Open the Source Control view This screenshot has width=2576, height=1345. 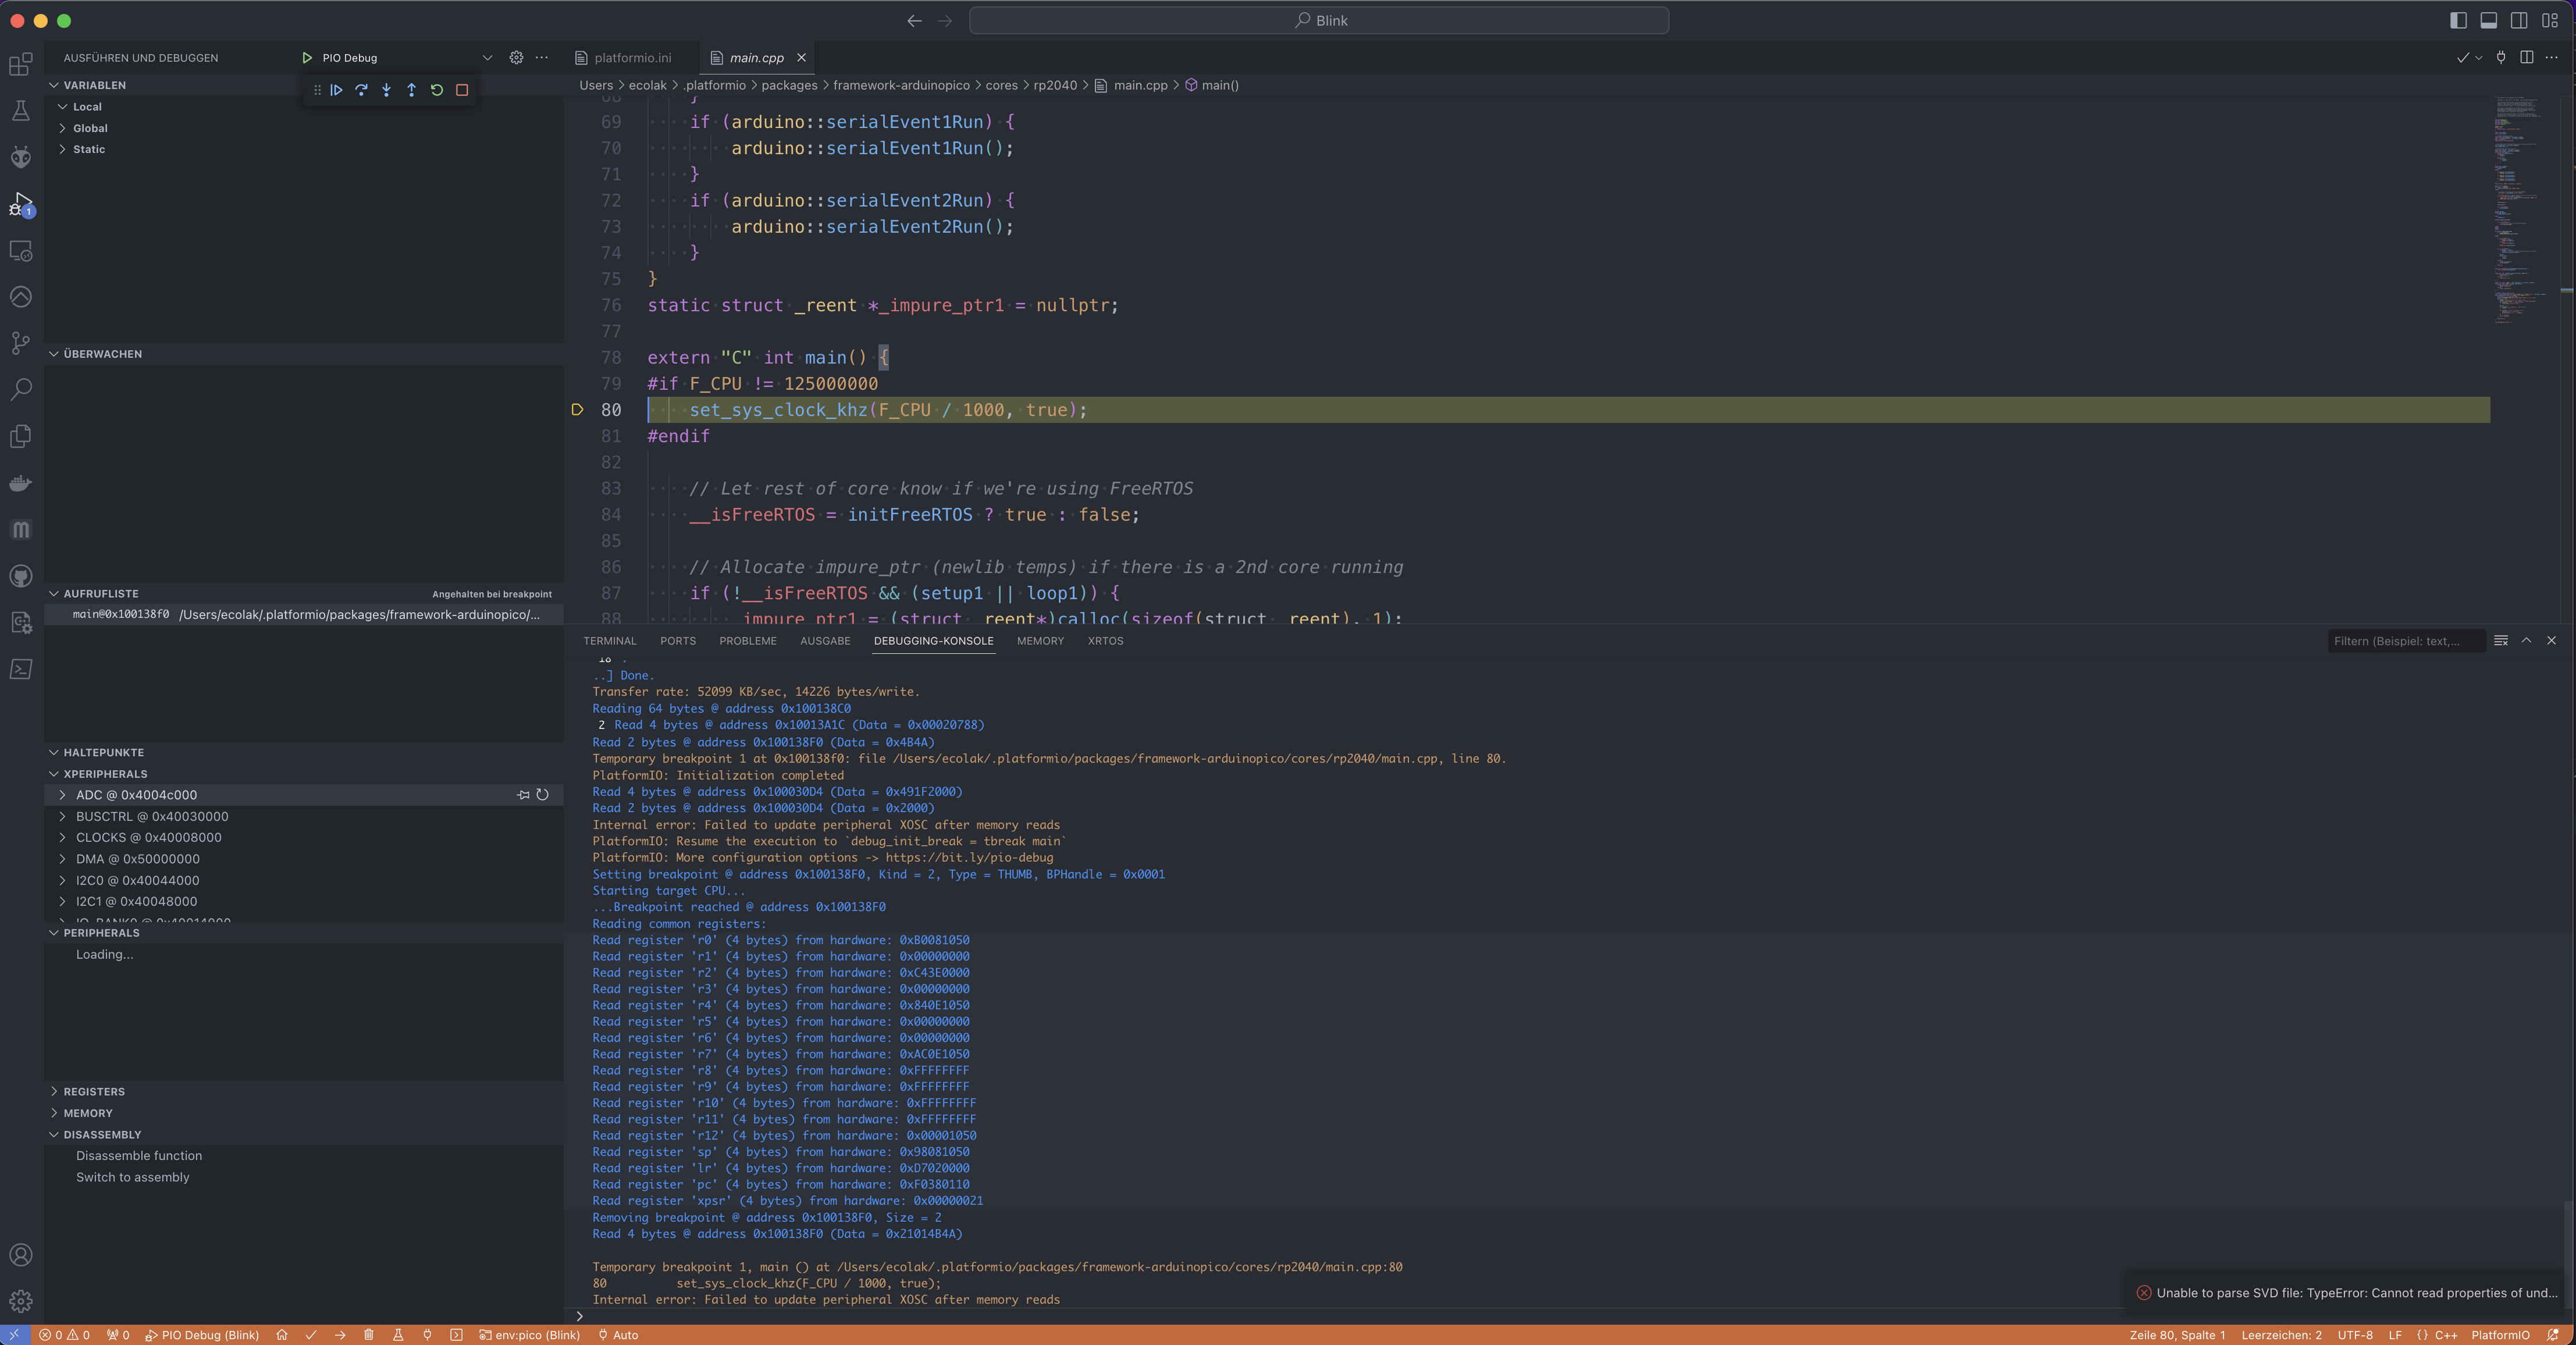pos(20,343)
